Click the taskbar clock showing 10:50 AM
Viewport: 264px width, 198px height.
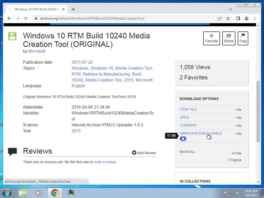click(251, 193)
